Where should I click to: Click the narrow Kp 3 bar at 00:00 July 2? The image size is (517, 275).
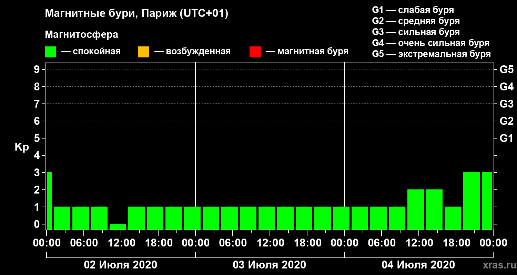(49, 201)
